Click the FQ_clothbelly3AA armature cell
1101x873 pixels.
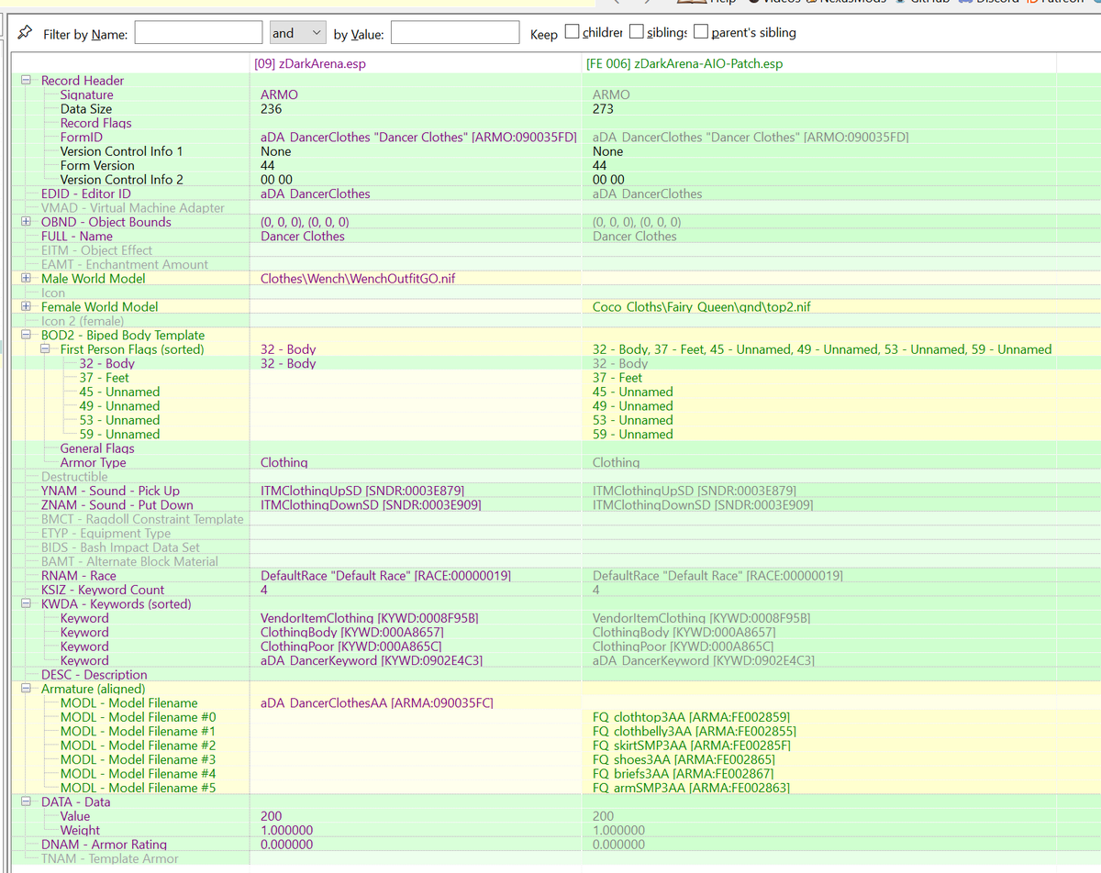(695, 732)
